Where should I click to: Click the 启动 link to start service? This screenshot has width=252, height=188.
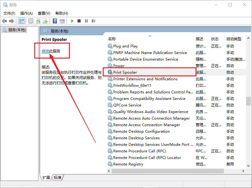coord(45,51)
